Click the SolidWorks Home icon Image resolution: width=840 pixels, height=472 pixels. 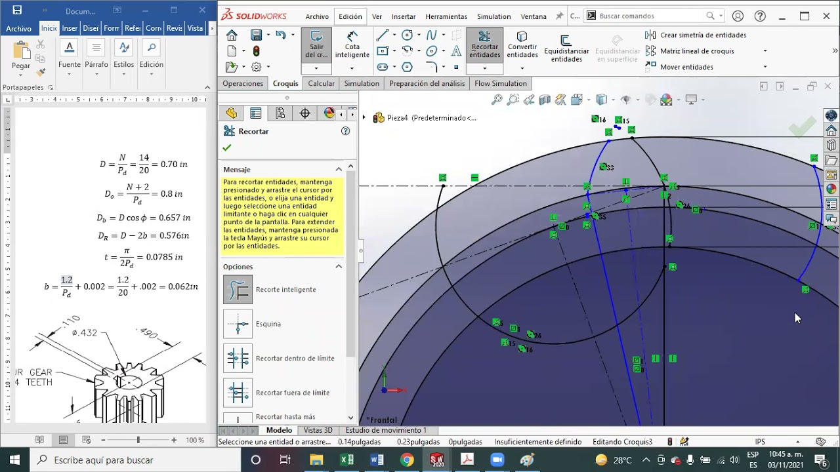tap(232, 35)
